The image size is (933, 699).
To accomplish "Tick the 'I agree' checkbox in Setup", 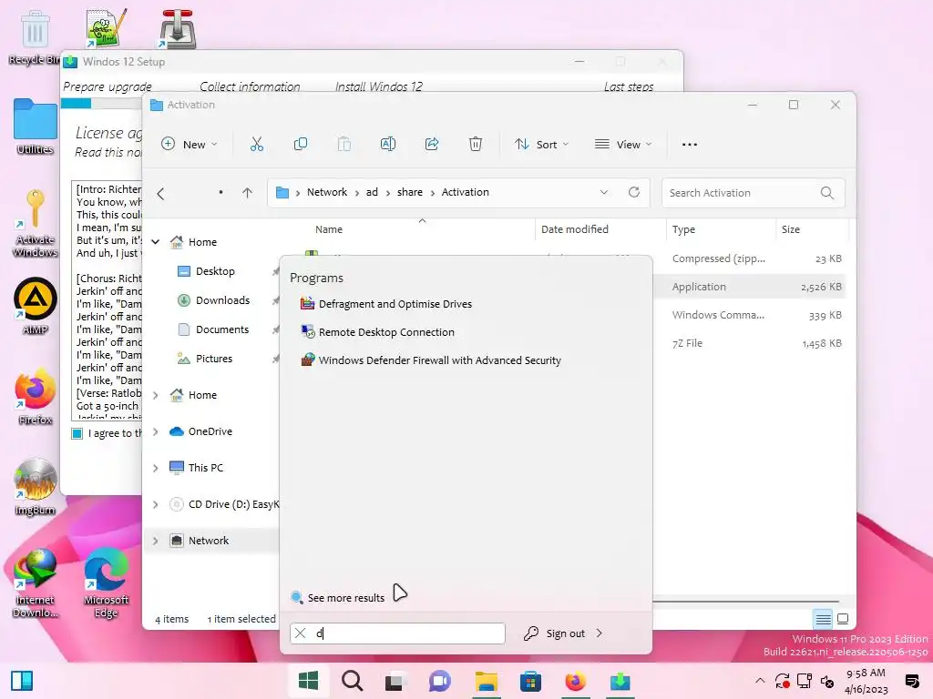I will coord(77,434).
